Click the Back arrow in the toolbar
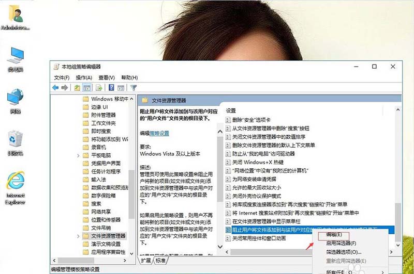This screenshot has height=274, width=414. pyautogui.click(x=55, y=88)
